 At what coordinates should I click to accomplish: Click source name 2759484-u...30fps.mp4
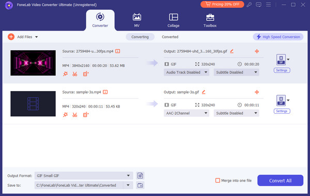[x=95, y=51]
